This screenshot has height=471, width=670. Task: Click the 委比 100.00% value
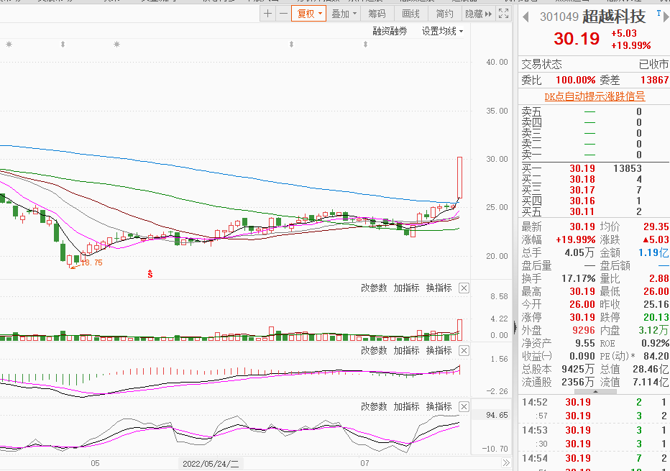[x=575, y=80]
